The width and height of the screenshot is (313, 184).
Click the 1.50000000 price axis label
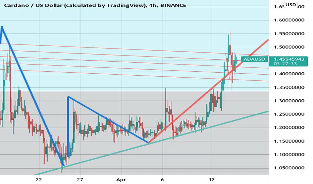289,47
